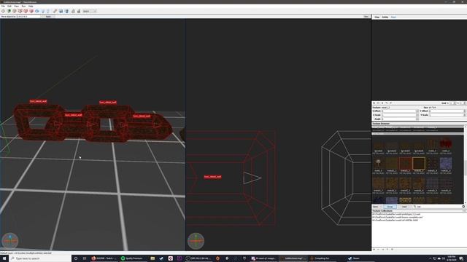467x262 pixels.
Task: Click the texture search field
Action: pos(437,207)
